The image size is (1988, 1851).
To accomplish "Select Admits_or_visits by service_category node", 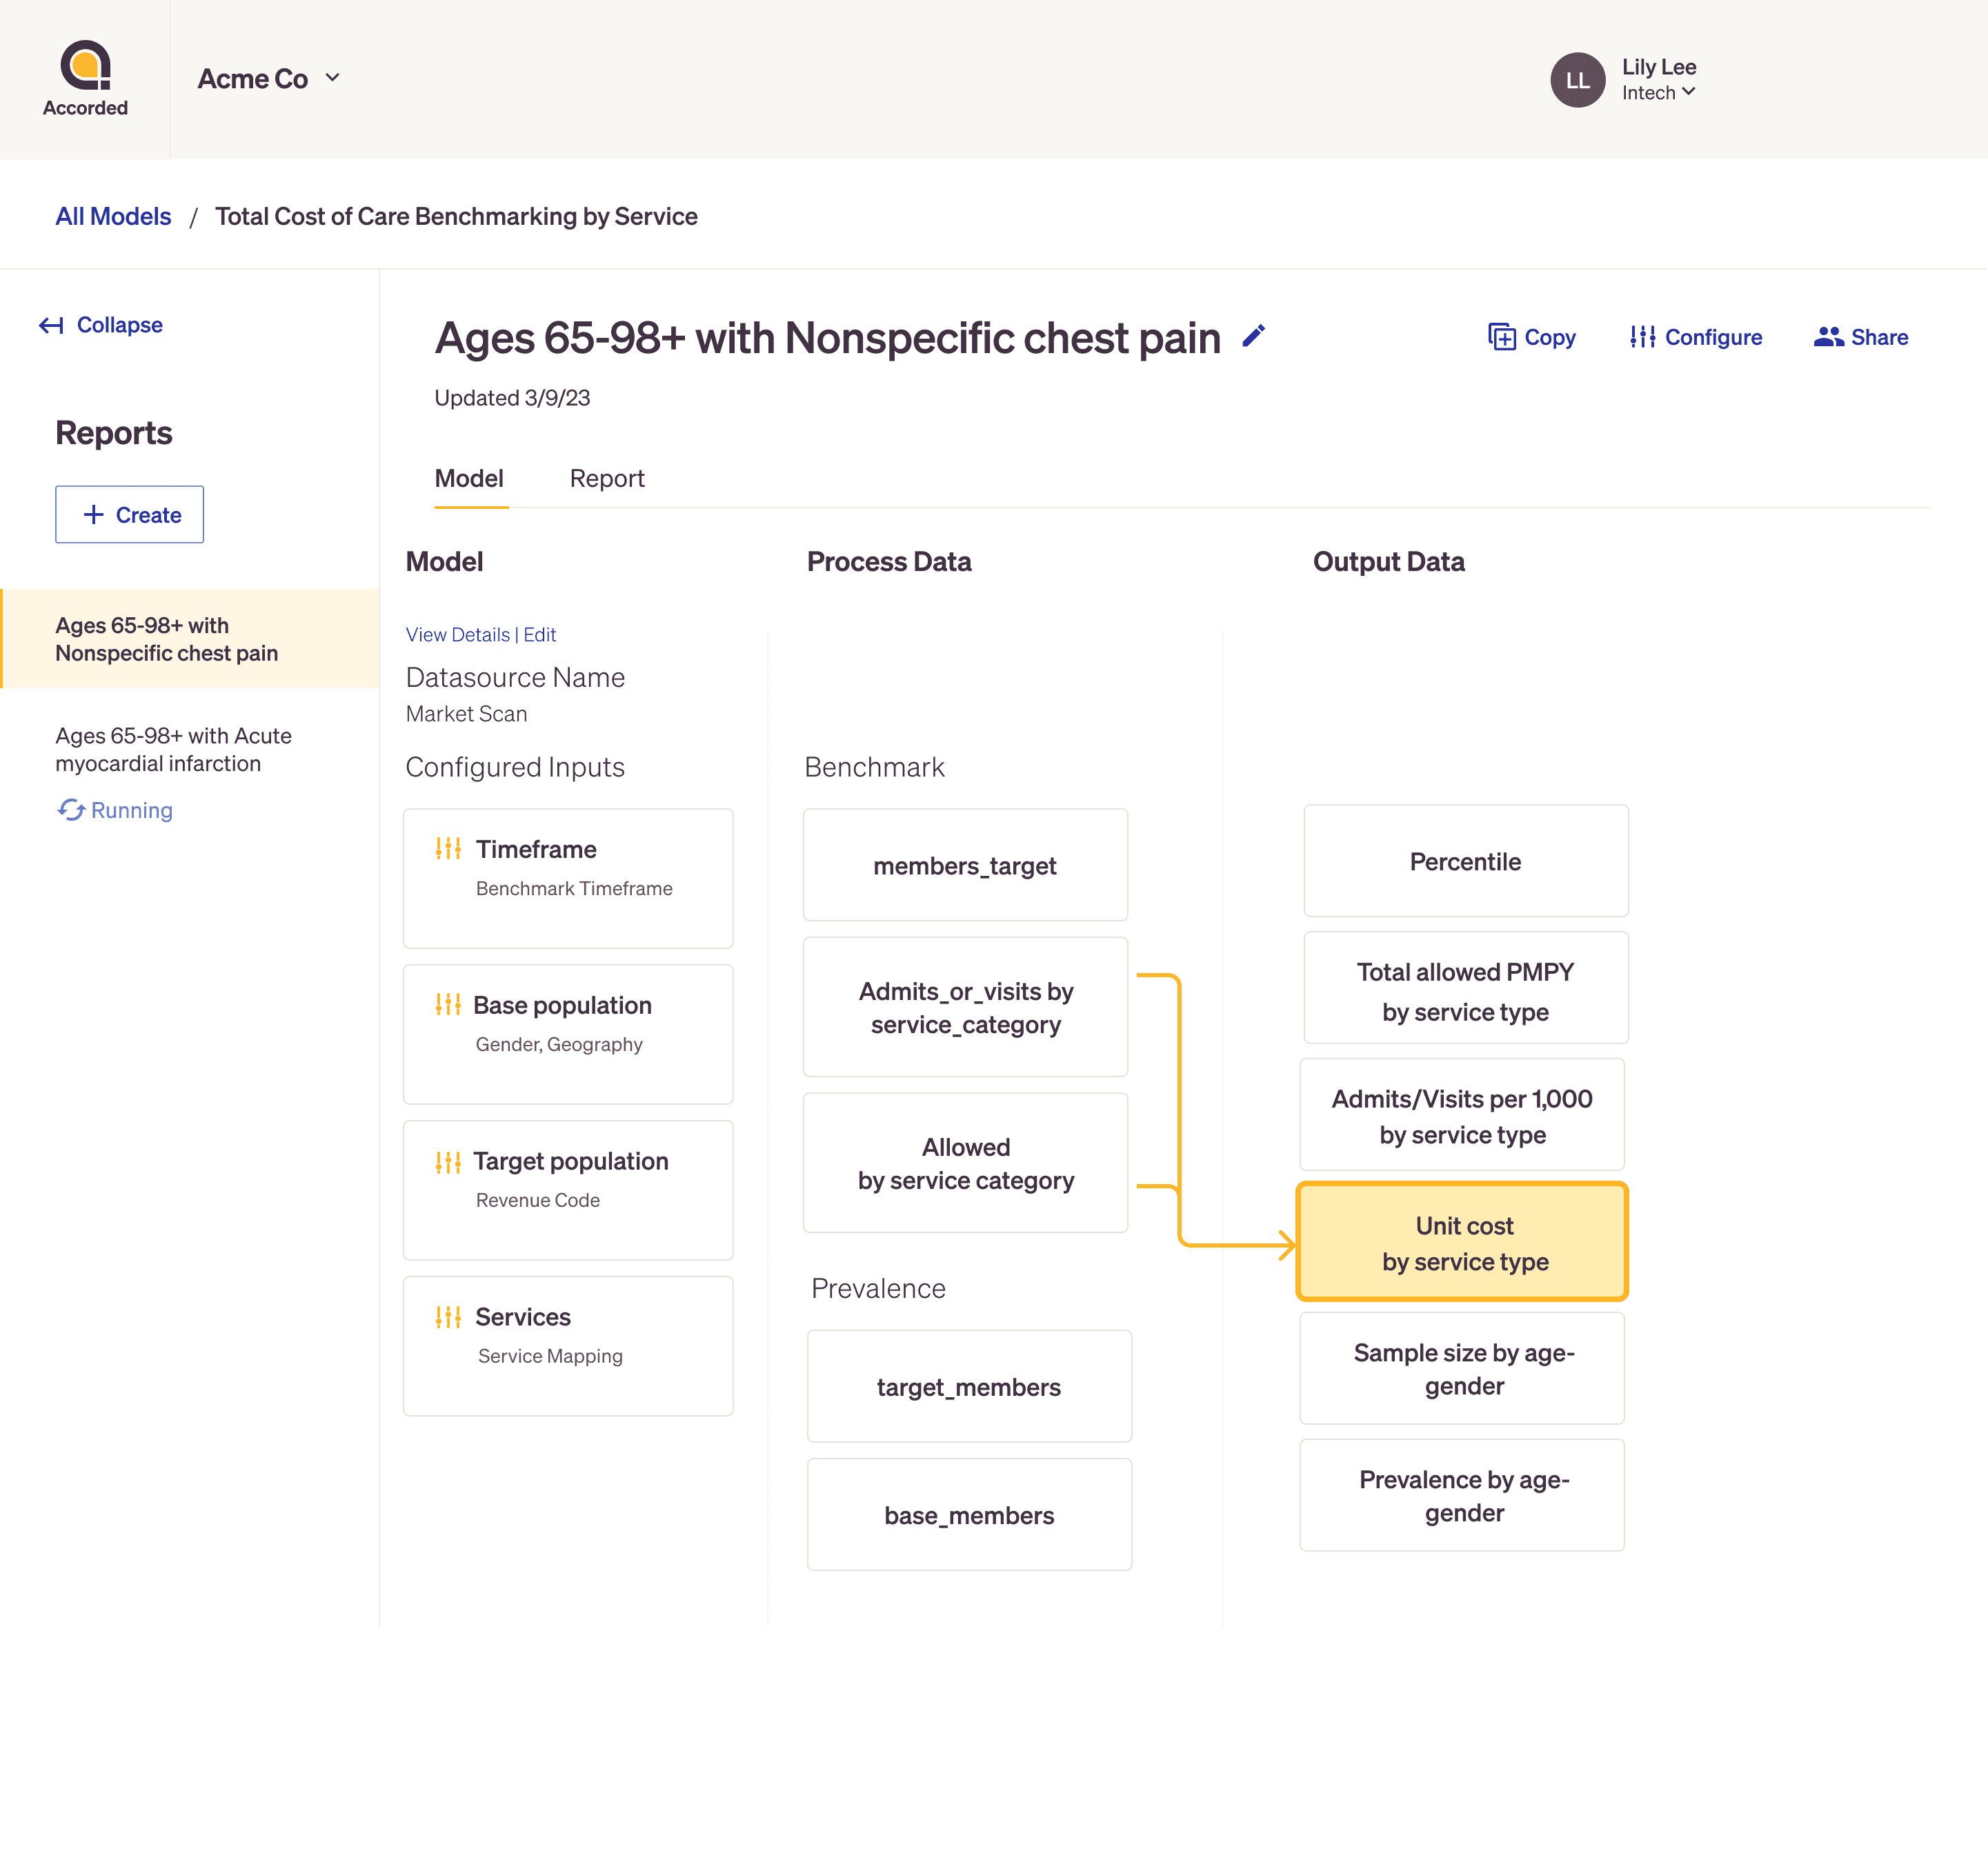I will point(965,1007).
